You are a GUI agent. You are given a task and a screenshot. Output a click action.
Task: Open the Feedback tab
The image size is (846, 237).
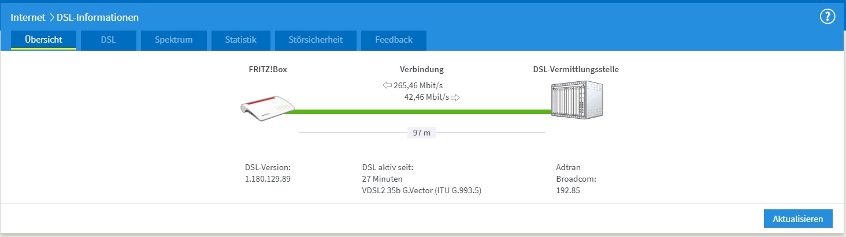pyautogui.click(x=394, y=40)
